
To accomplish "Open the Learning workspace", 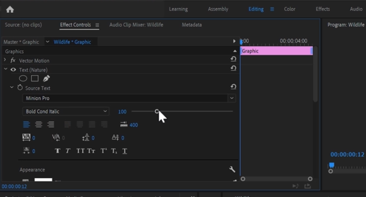I will [x=178, y=9].
